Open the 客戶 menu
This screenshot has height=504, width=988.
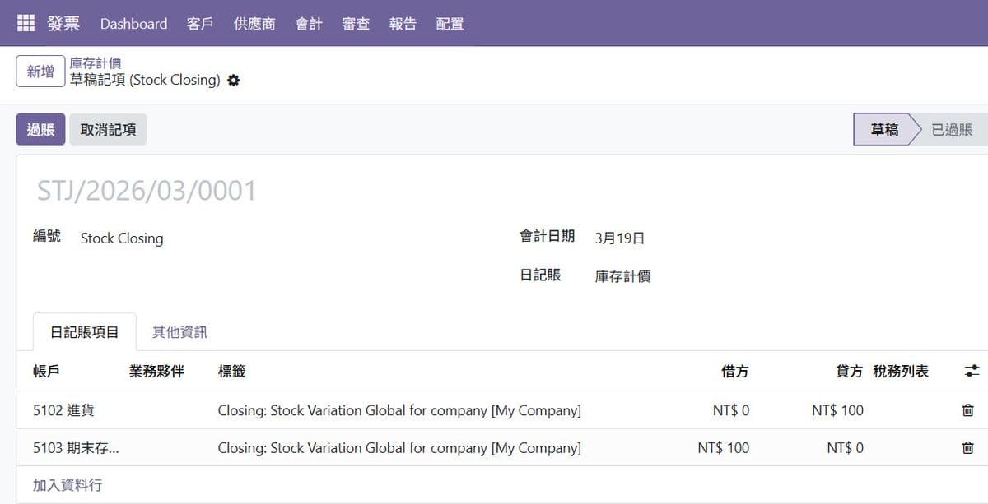(200, 24)
